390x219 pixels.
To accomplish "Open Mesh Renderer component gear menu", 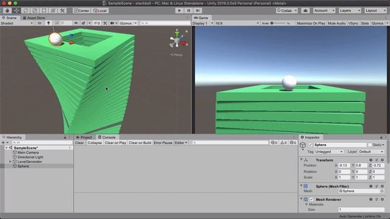I will pyautogui.click(x=382, y=200).
